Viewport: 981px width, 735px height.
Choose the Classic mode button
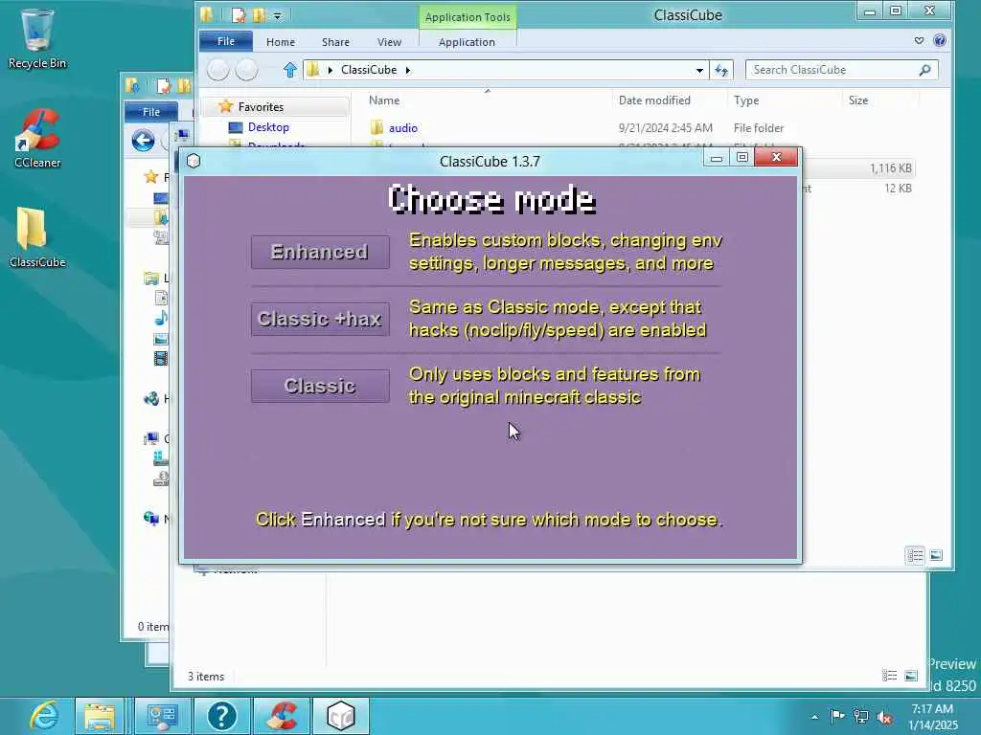[320, 386]
